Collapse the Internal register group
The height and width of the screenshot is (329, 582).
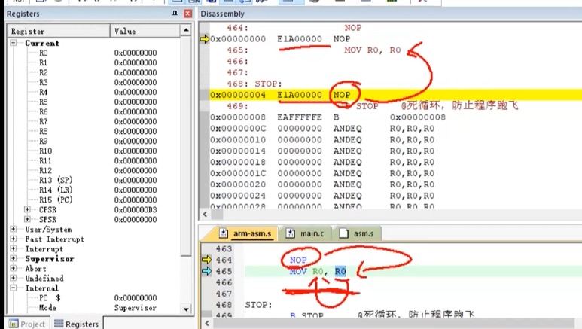click(x=14, y=288)
